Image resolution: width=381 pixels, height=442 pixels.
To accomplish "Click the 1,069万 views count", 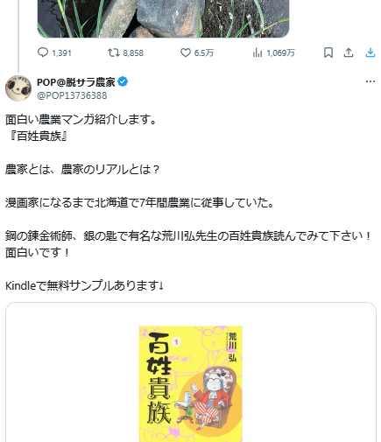I will coord(280,53).
